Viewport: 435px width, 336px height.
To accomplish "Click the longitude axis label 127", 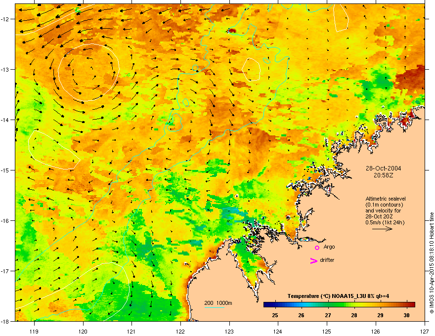I will point(425,331).
